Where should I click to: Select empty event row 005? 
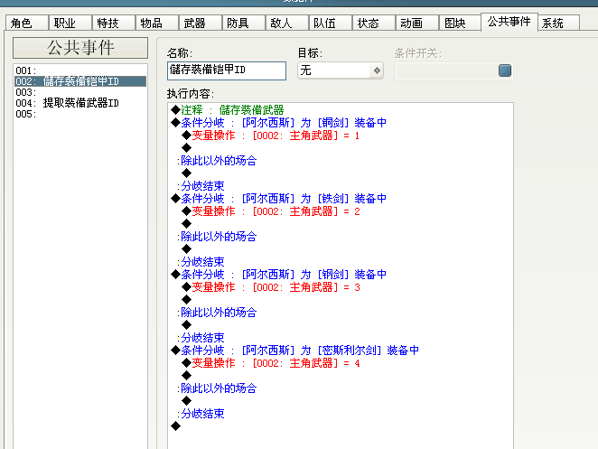click(x=80, y=114)
